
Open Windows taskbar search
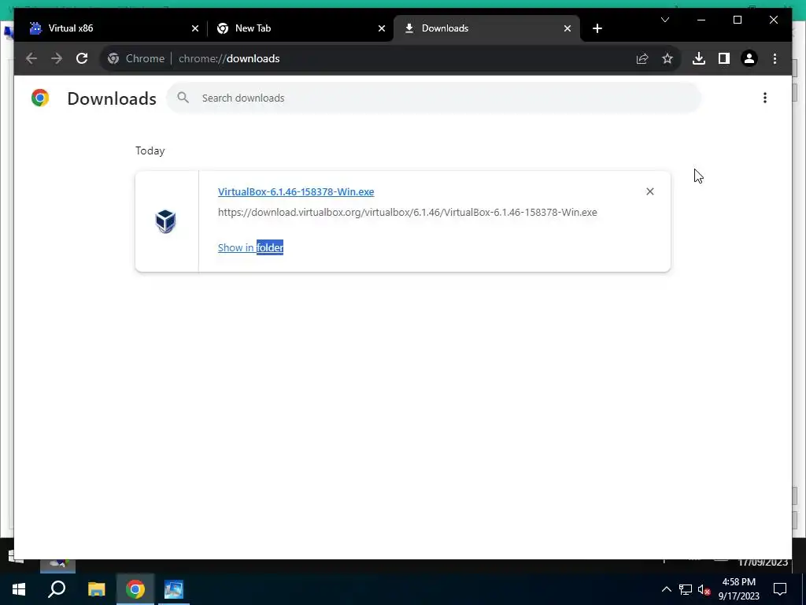57,589
